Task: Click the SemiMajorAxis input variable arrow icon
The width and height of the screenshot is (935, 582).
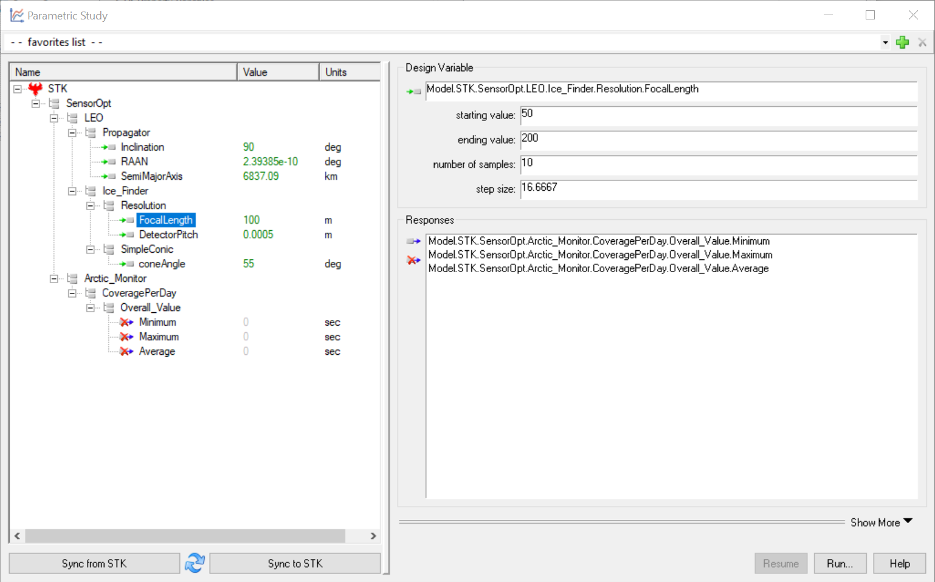Action: pyautogui.click(x=109, y=176)
